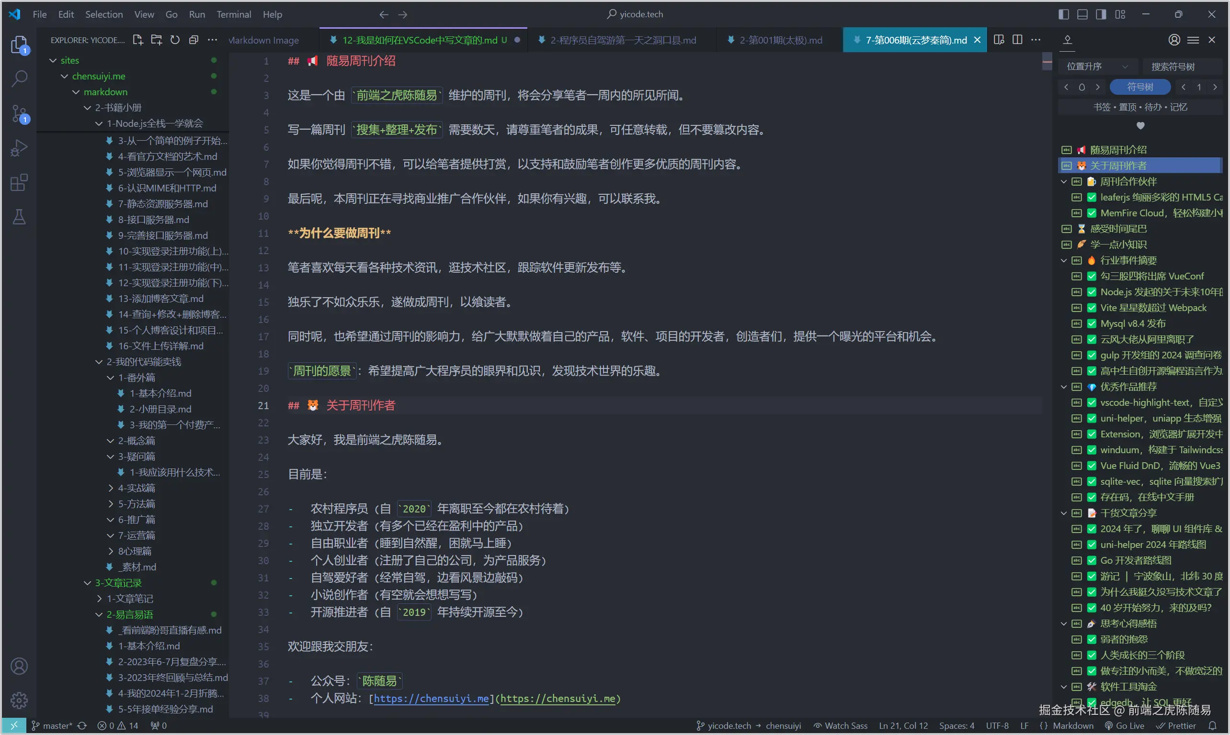1230x735 pixels.
Task: Click the 搜索符号树 search input
Action: coord(1173,66)
